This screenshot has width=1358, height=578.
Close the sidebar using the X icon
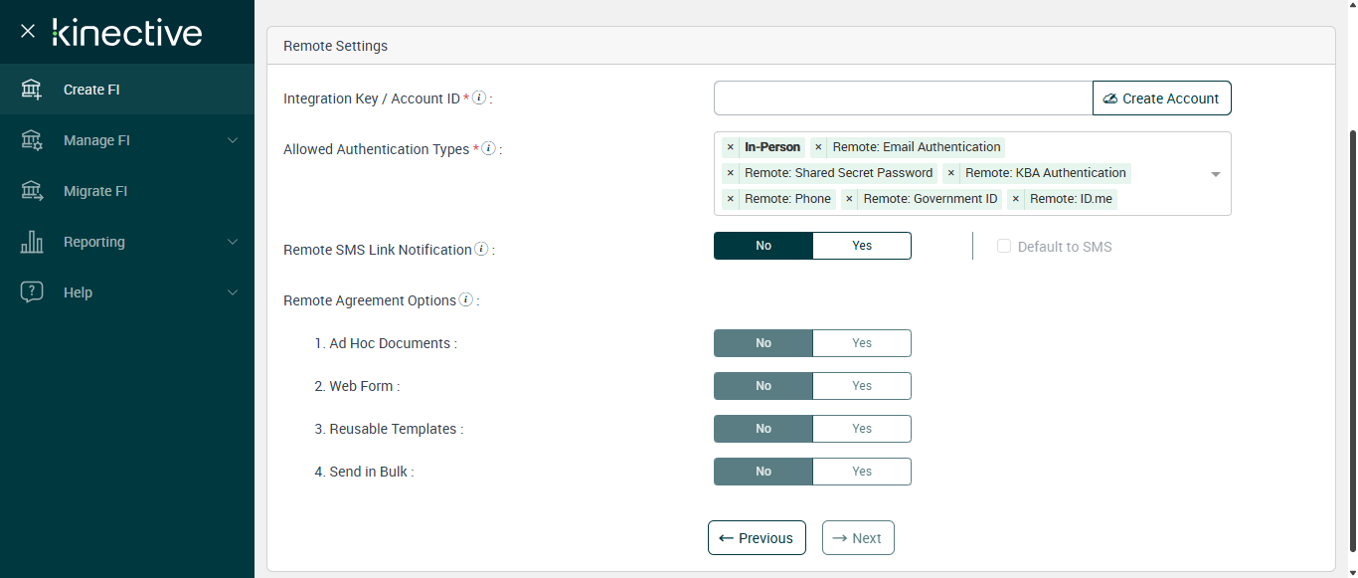pos(28,31)
